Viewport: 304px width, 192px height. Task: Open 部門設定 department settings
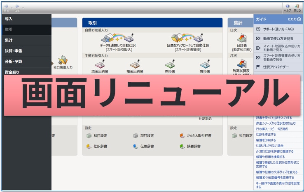143,136
